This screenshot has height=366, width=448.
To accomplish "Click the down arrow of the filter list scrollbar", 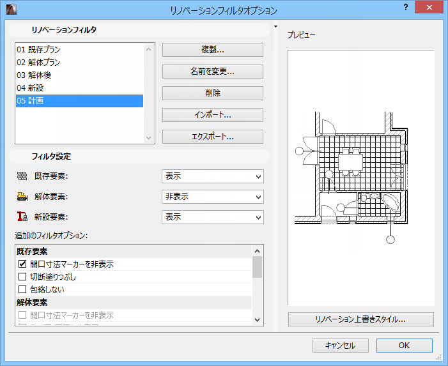I will point(148,137).
